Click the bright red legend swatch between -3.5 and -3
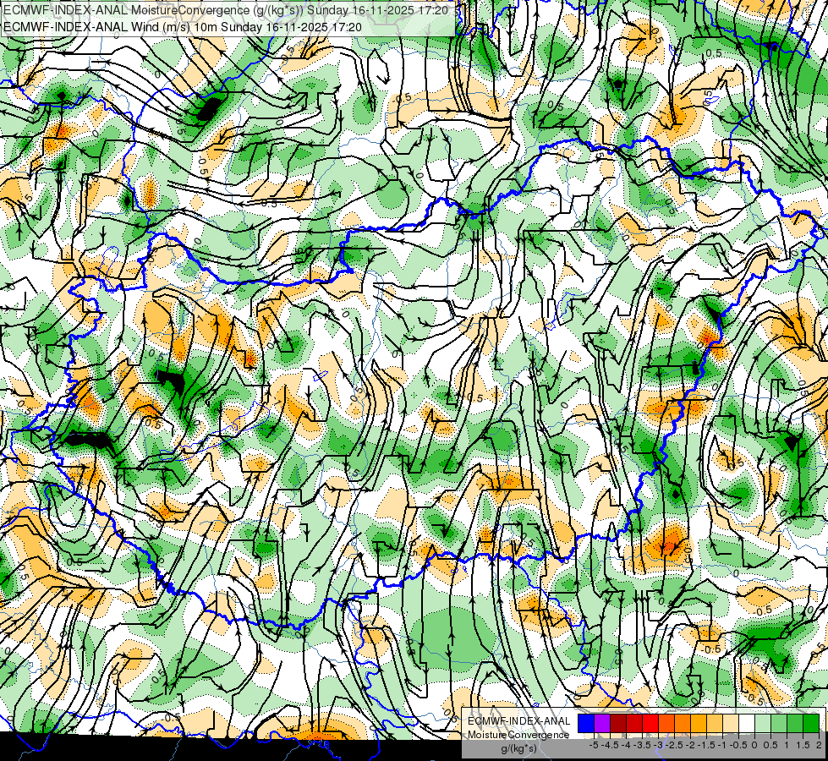The width and height of the screenshot is (828, 761). tap(650, 724)
